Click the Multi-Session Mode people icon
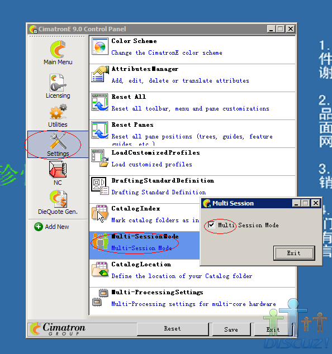 pos(100,242)
